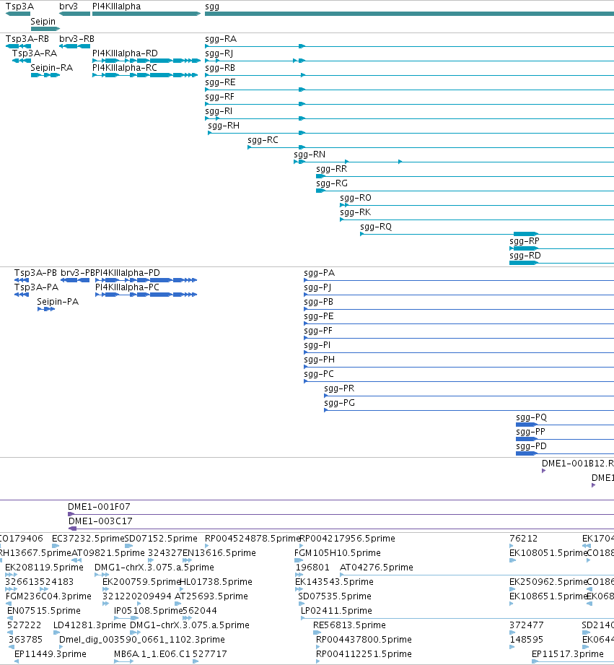Open the sgg-RP transcript label

525,241
